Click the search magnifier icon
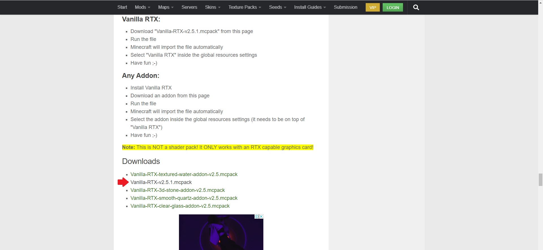This screenshot has height=250, width=543. [416, 7]
